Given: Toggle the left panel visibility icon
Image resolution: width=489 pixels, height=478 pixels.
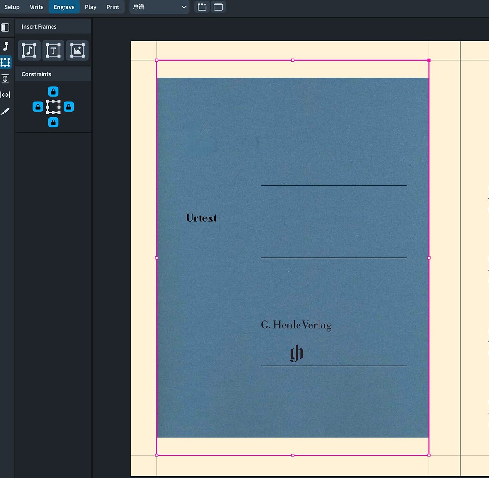Looking at the screenshot, I should (x=6, y=27).
